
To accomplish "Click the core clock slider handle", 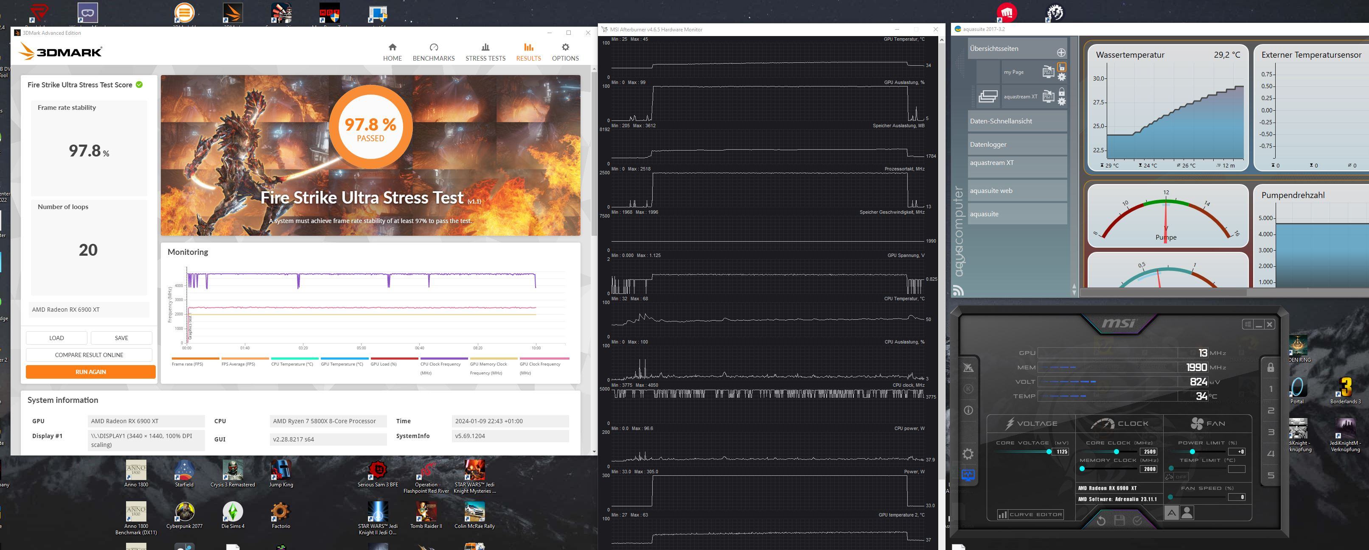I will click(1117, 452).
